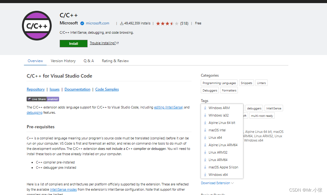The image size is (327, 195).
Task: Click download arrow icon next to Linux ARM64
Action: click(x=205, y=159)
